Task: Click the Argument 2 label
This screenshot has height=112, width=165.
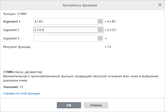Action: pyautogui.click(x=11, y=30)
